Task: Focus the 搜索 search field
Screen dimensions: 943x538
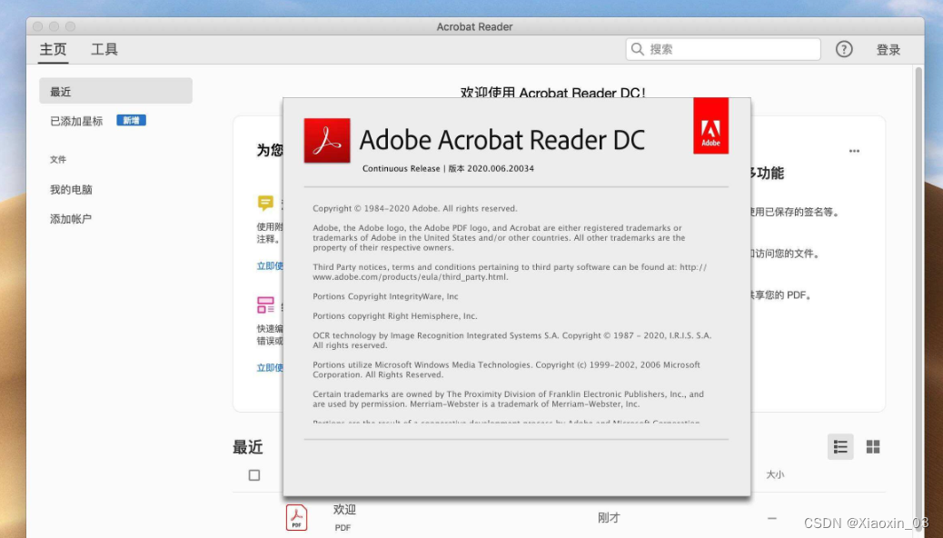Action: pos(723,49)
